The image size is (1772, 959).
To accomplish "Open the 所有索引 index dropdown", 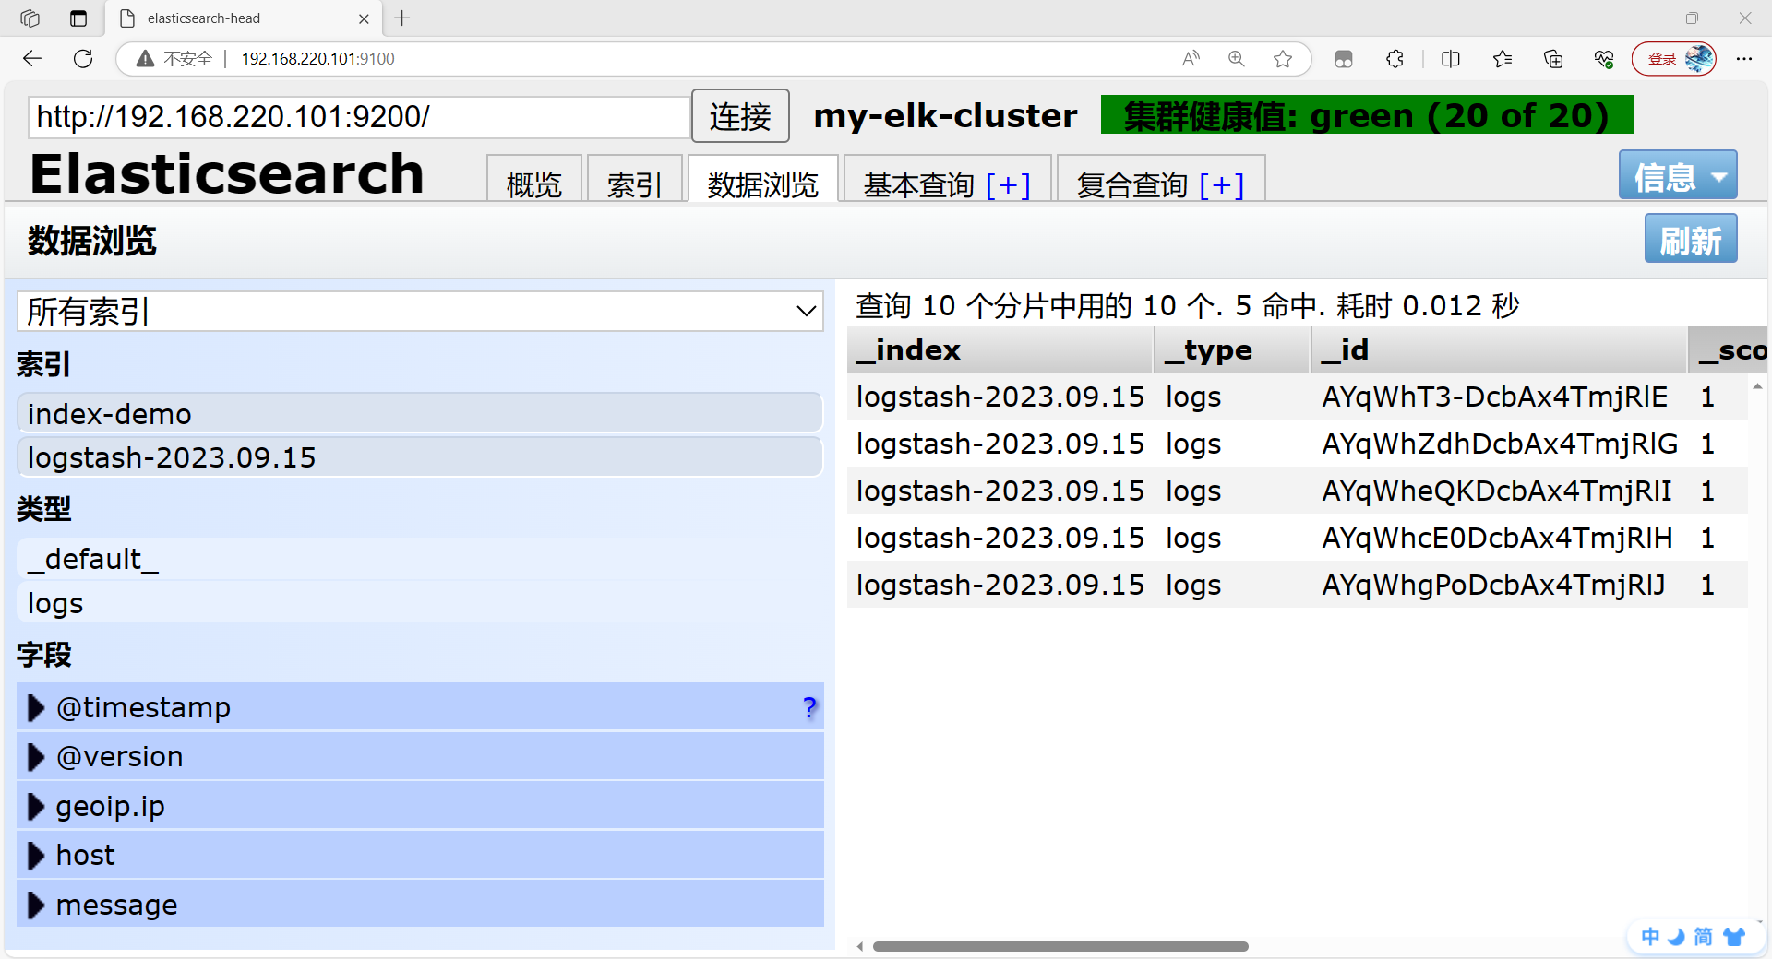I will click(420, 312).
